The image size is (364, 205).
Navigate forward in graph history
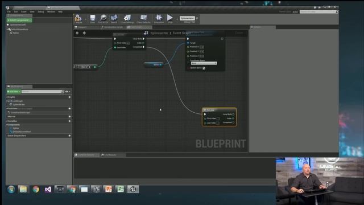click(x=84, y=33)
